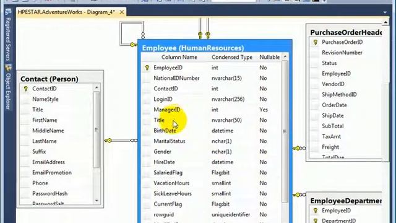This screenshot has width=396, height=223.
Task: Click the diagram pane scroll-up arrow
Action: pos(385,22)
